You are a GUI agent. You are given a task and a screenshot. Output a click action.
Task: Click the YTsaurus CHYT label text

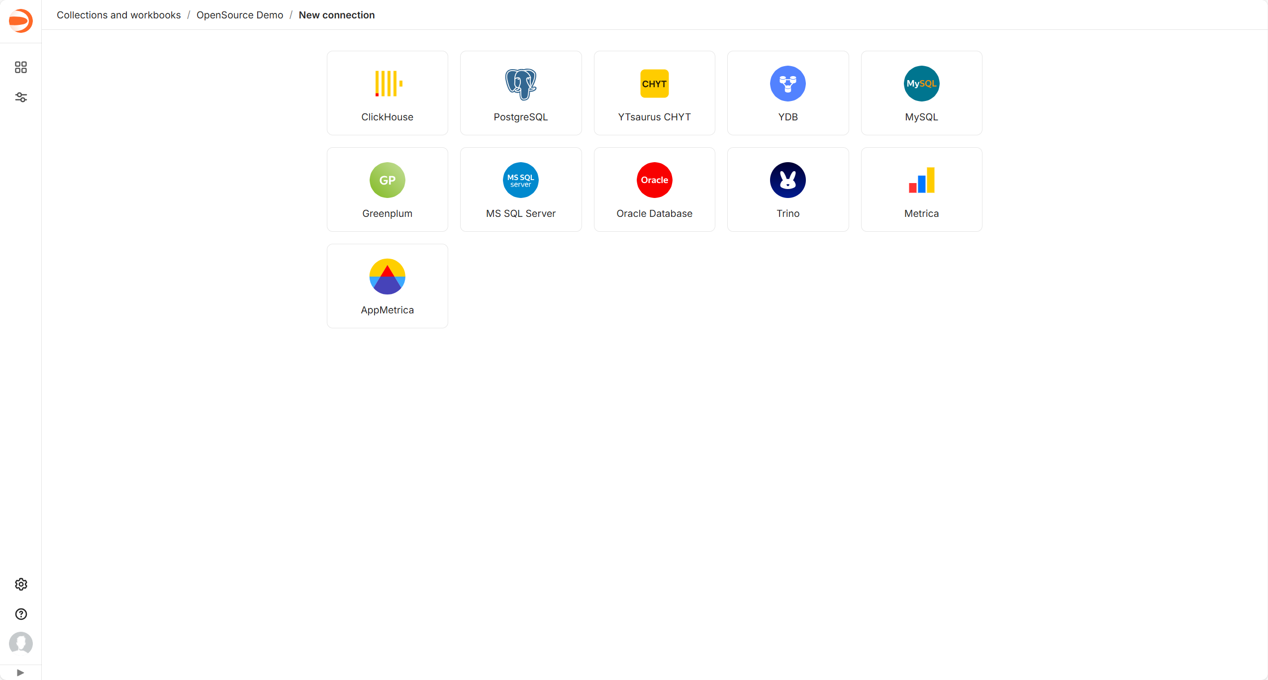point(654,117)
